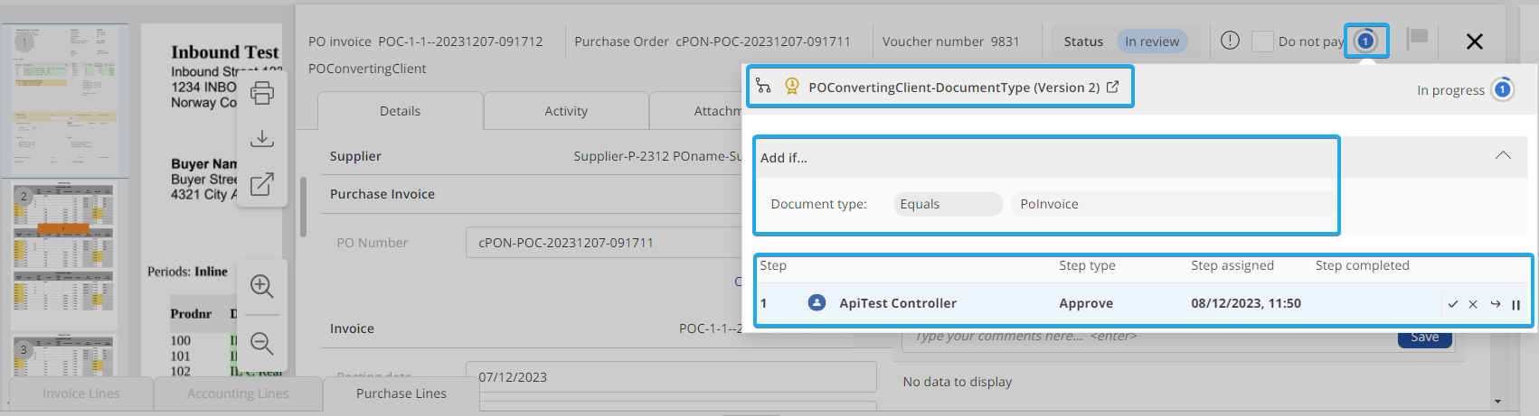Toggle the Do not pay checkbox
The height and width of the screenshot is (416, 1539).
[x=1262, y=42]
